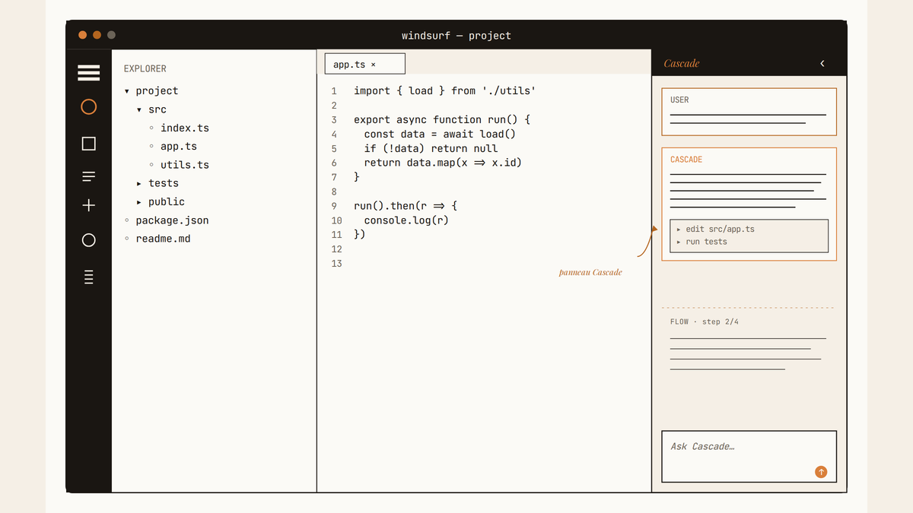This screenshot has height=513, width=913.
Task: Select the USER message card
Action: (749, 112)
